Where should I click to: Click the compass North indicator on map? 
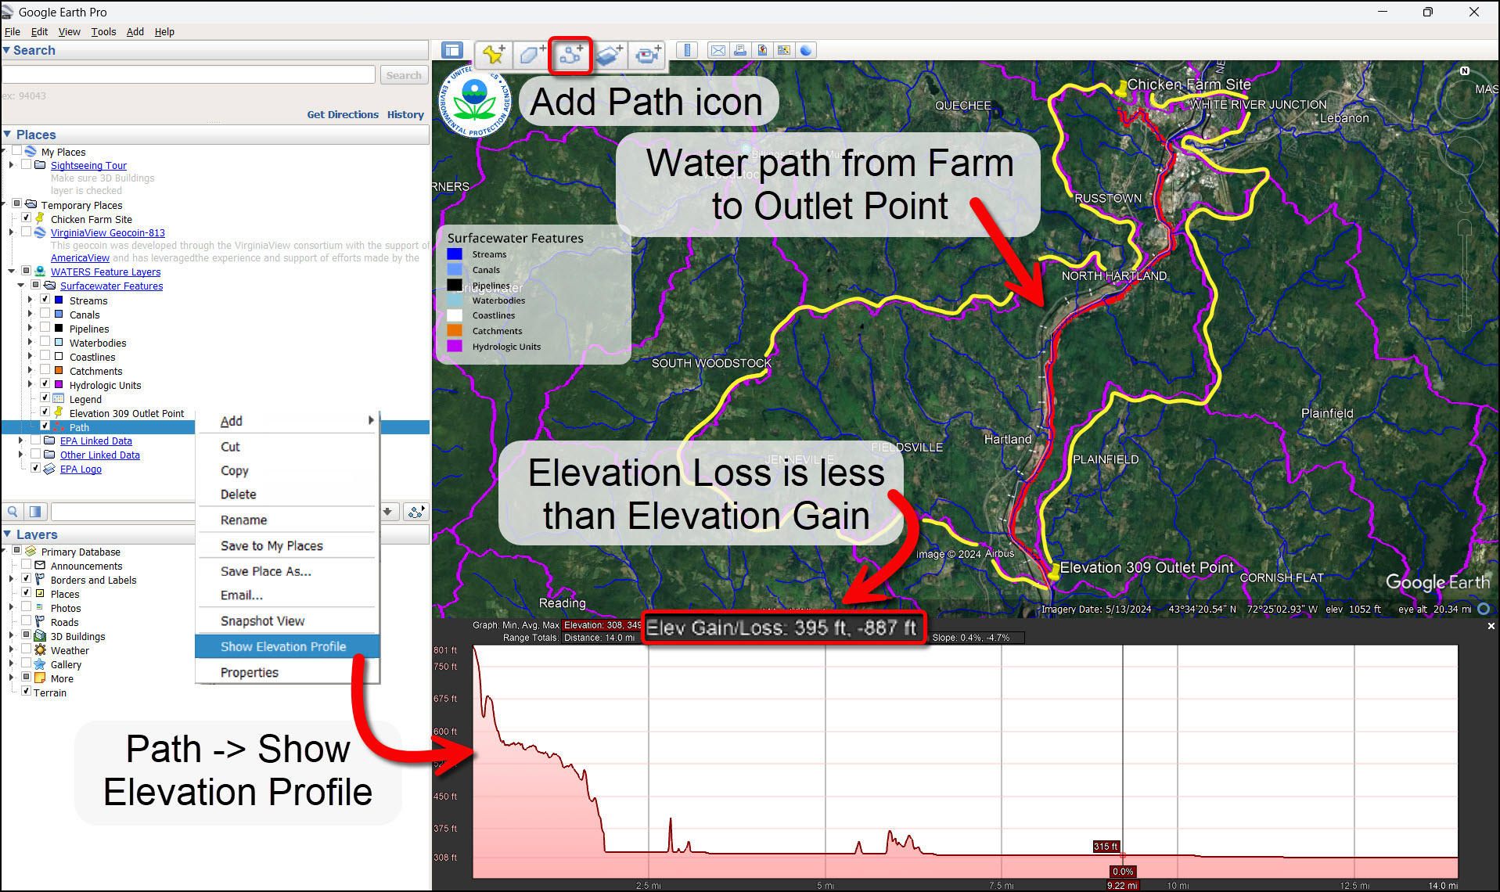[1465, 71]
